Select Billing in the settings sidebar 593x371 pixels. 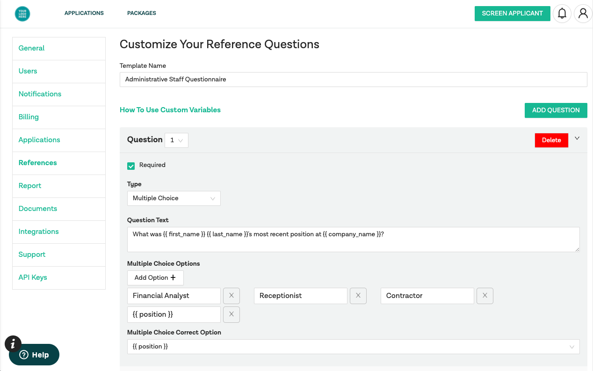click(29, 117)
